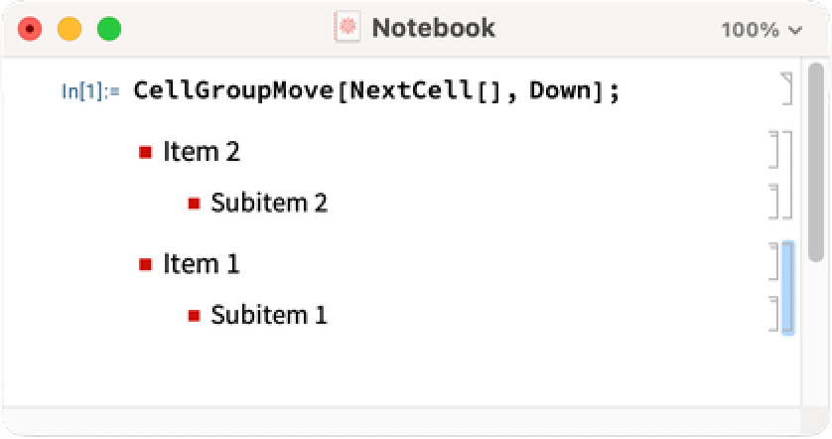Select the Item 1 cell bracket
This screenshot has width=832, height=439.
click(x=775, y=261)
